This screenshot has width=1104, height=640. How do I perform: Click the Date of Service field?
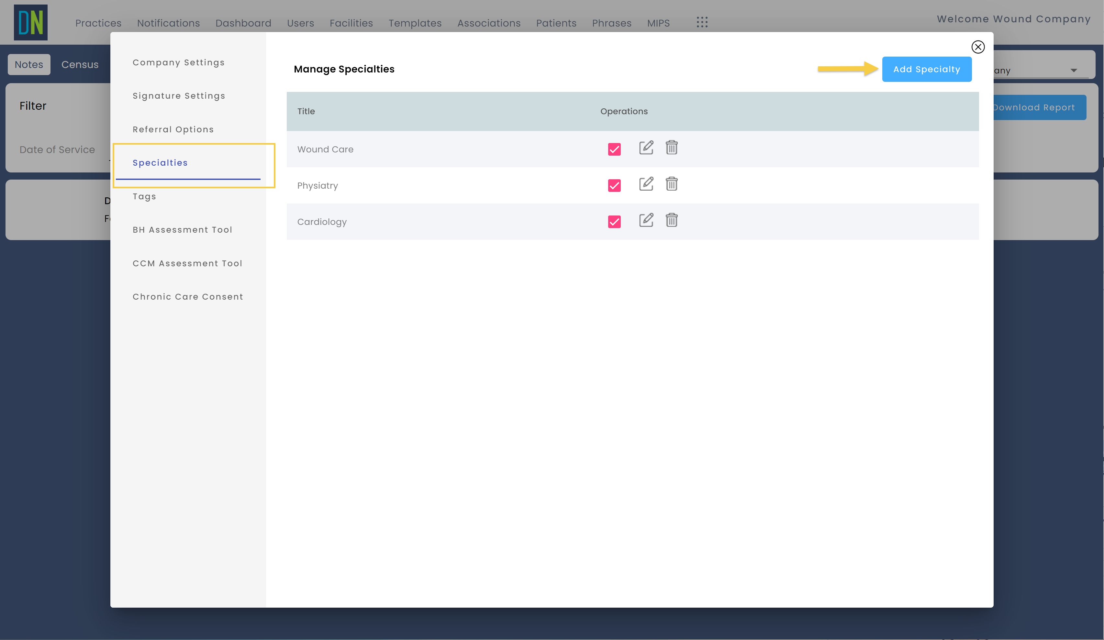pos(57,150)
